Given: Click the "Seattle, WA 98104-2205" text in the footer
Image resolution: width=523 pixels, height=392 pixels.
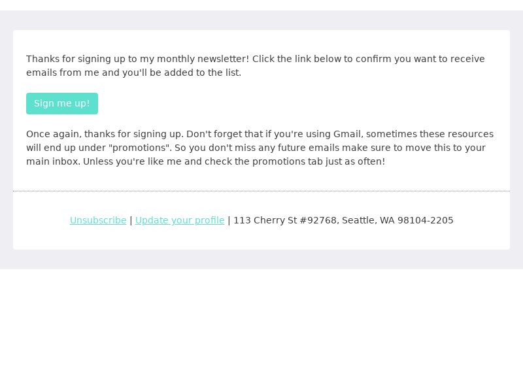Looking at the screenshot, I should [x=397, y=220].
